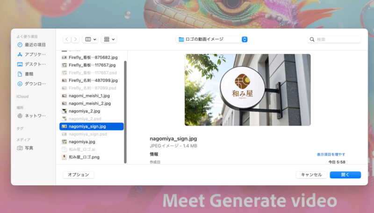Click the nagomiya_sign.jpg title in preview
374x213 pixels.
click(173, 138)
